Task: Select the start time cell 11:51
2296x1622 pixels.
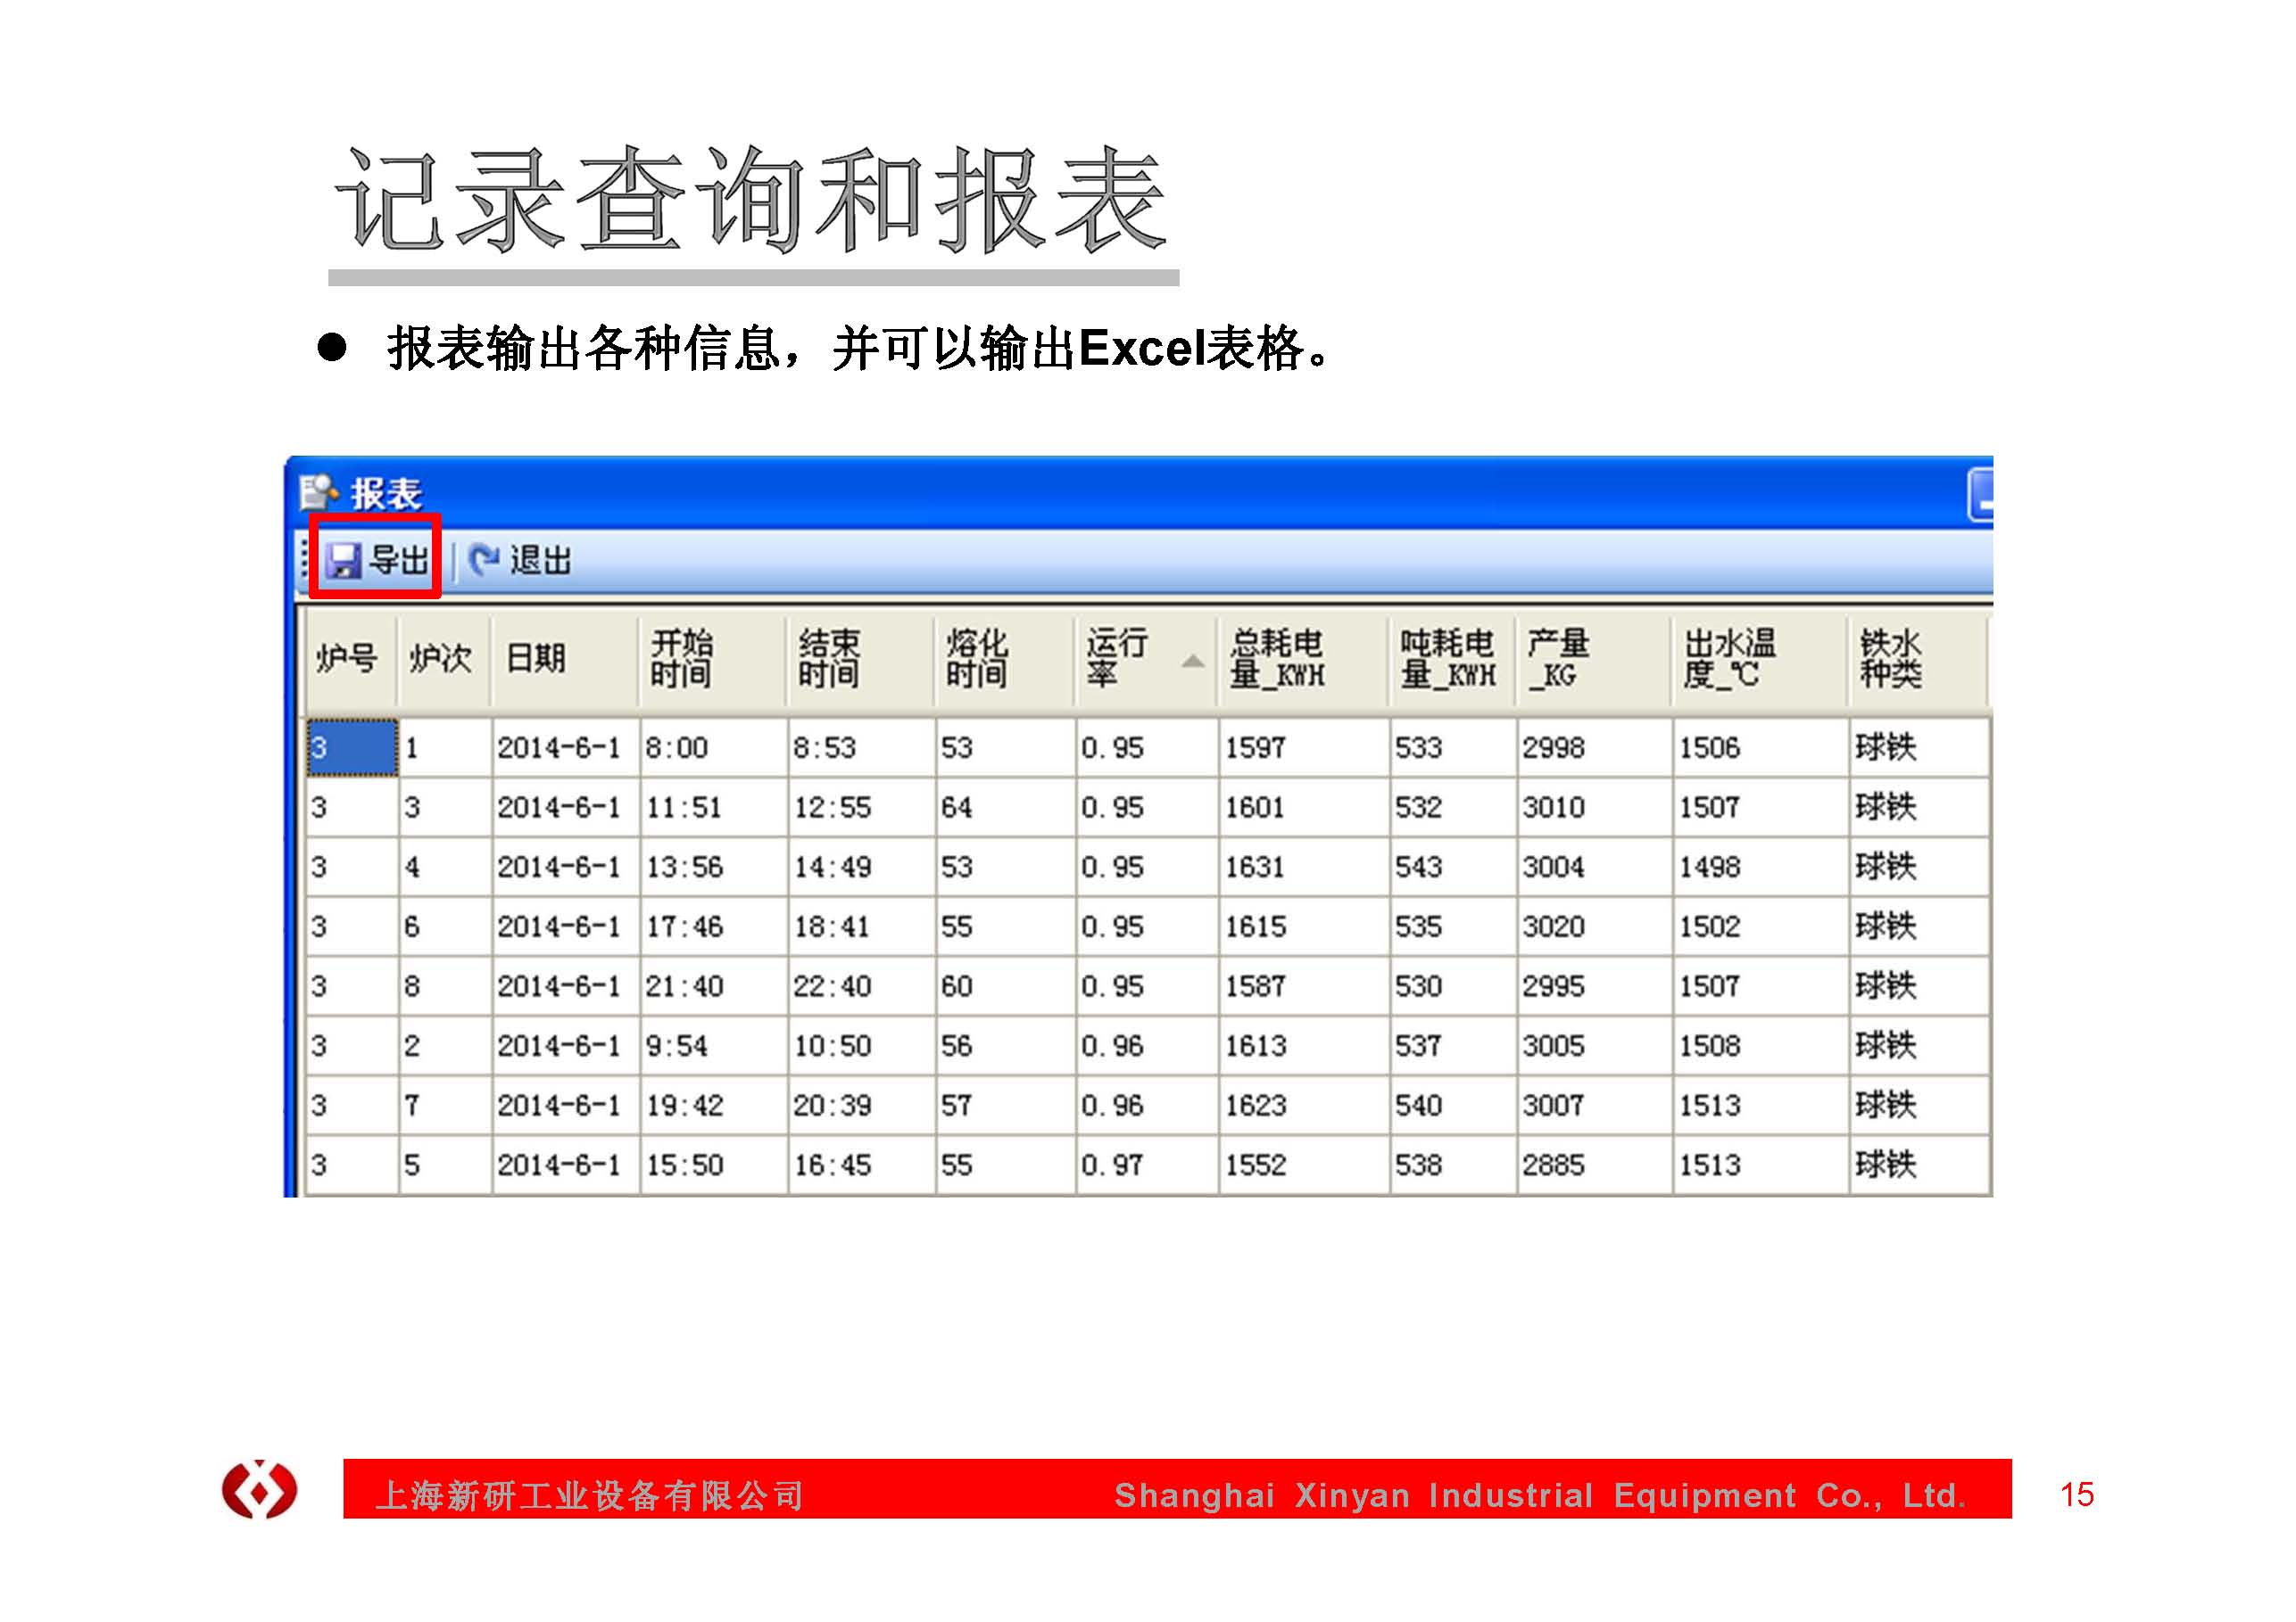Action: tap(714, 808)
